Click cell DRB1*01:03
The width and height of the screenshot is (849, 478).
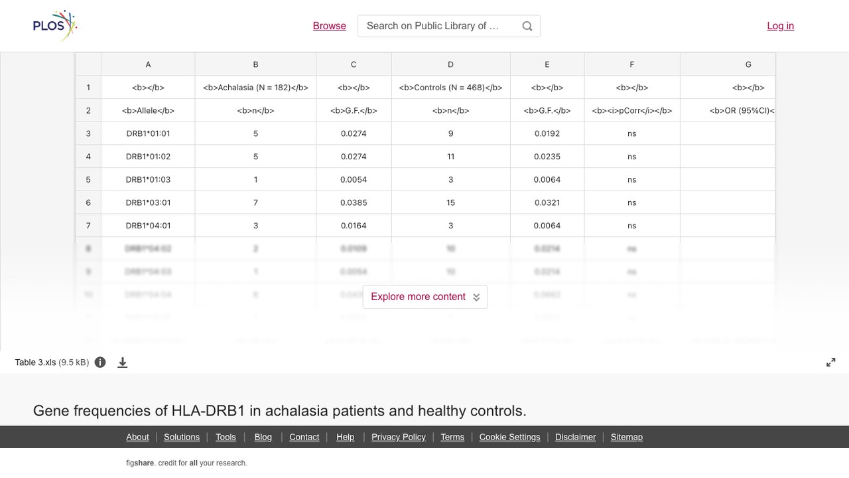[x=148, y=179]
